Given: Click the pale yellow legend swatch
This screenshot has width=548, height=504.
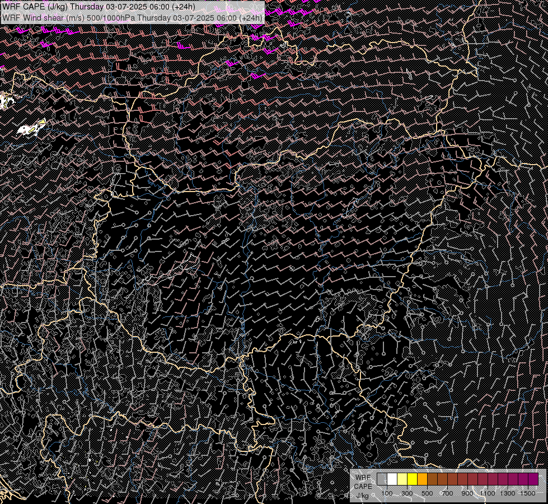Looking at the screenshot, I should click(x=402, y=479).
